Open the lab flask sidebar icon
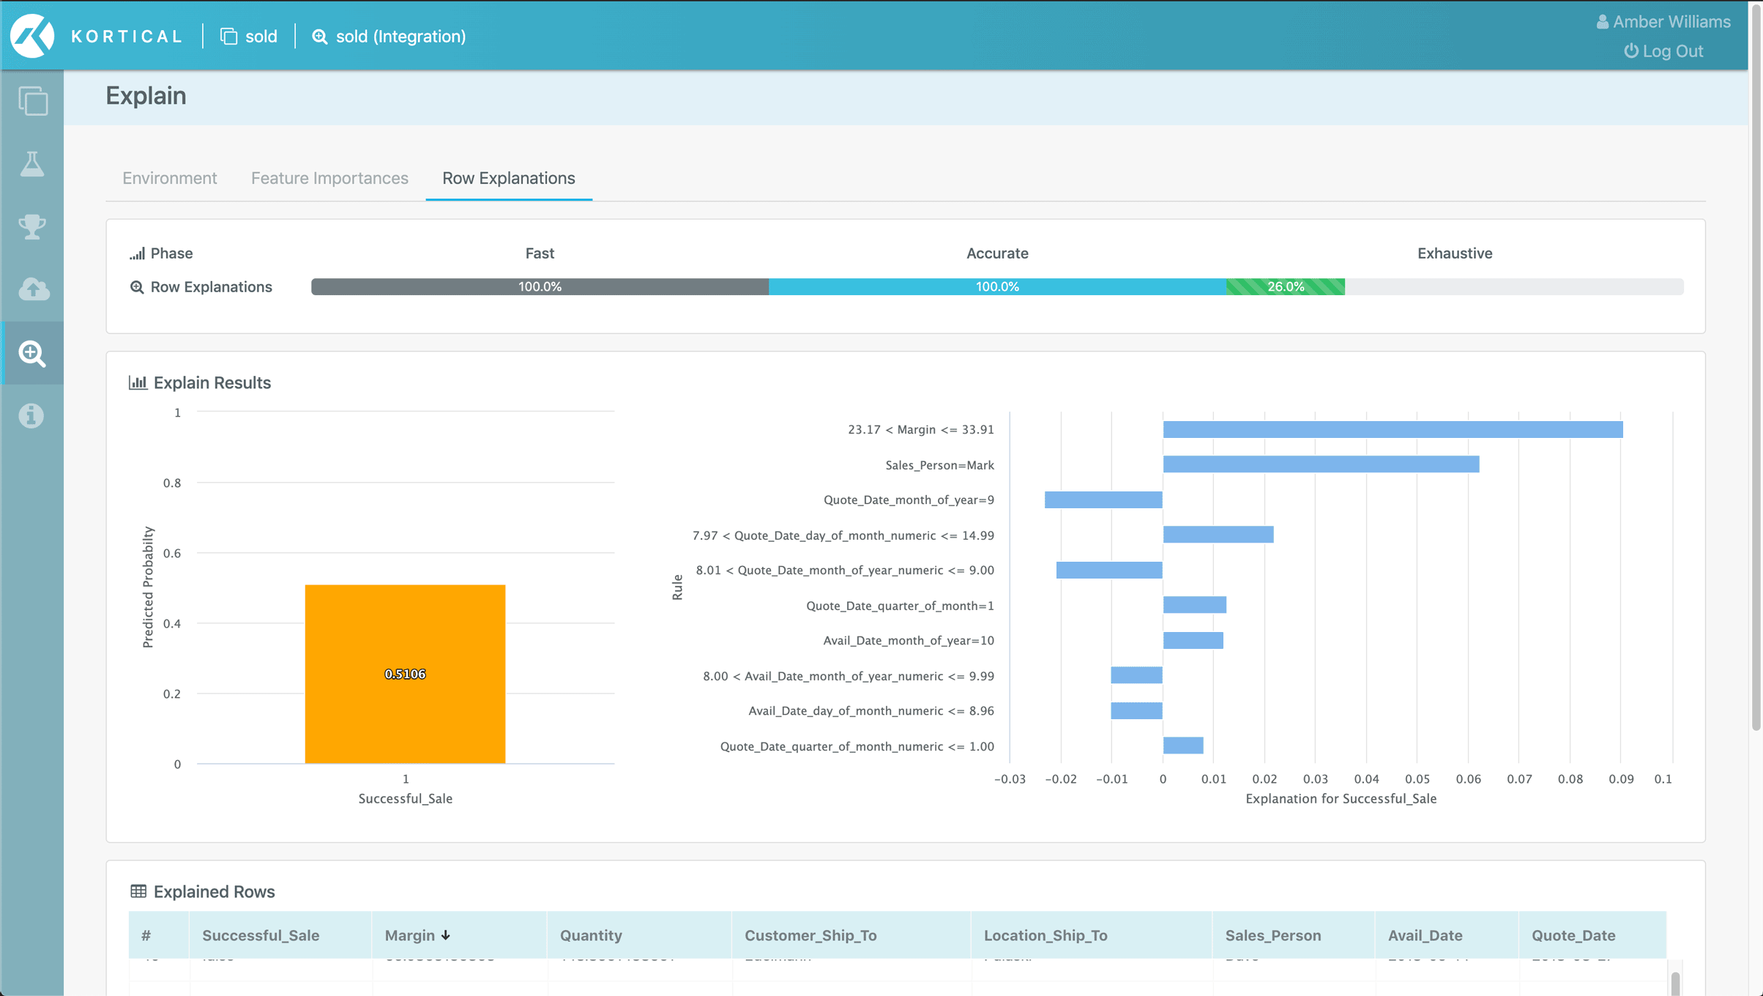 tap(32, 164)
